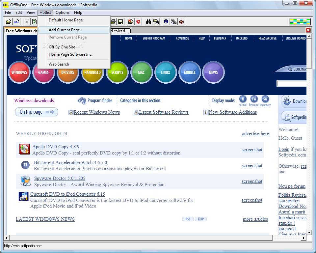Click the horizontal scrollbar right arrow

(304, 238)
